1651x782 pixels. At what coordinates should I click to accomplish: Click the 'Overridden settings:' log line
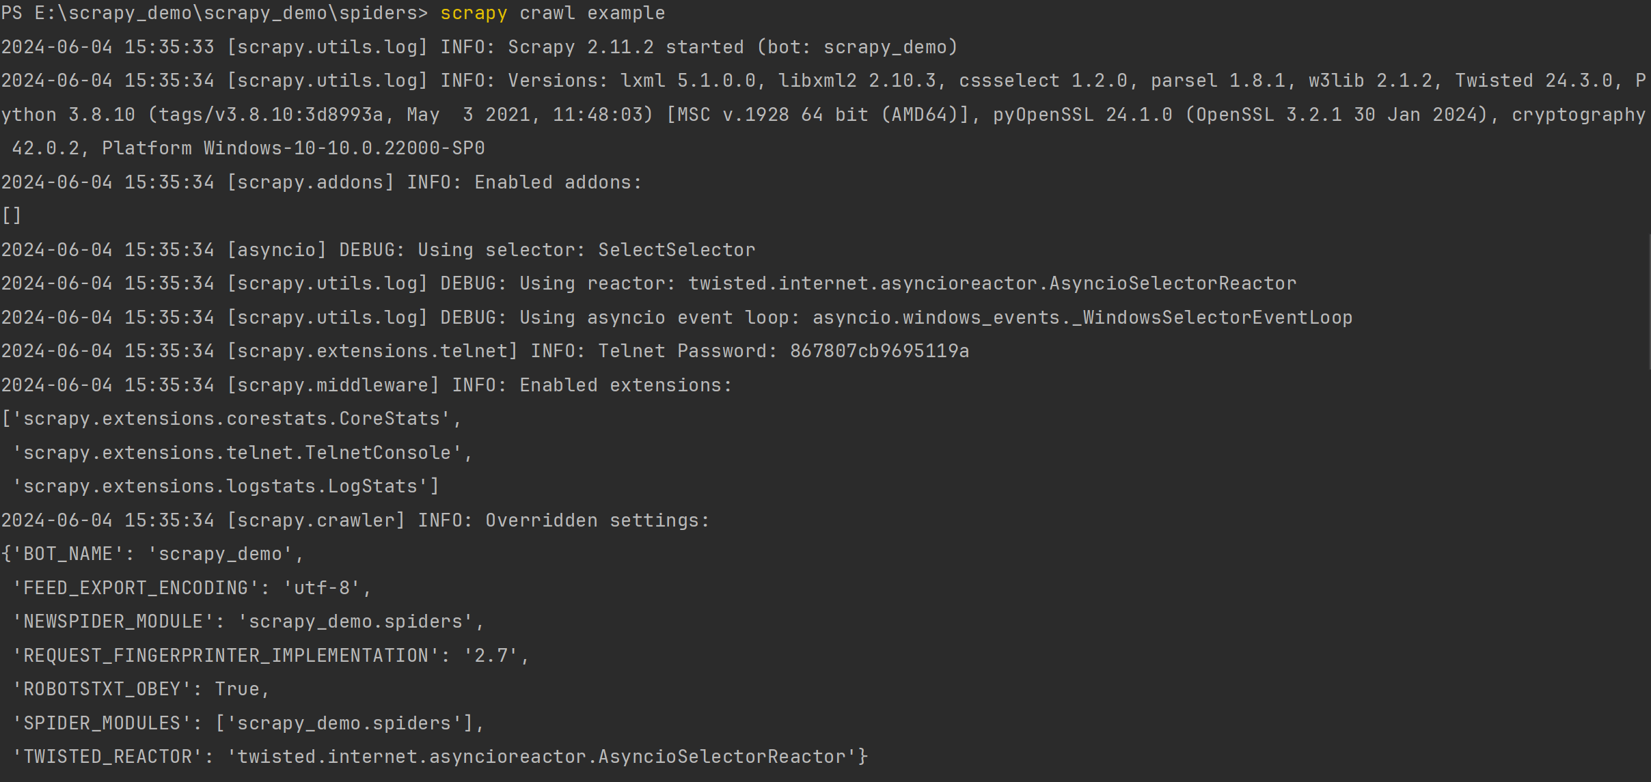[x=355, y=520]
